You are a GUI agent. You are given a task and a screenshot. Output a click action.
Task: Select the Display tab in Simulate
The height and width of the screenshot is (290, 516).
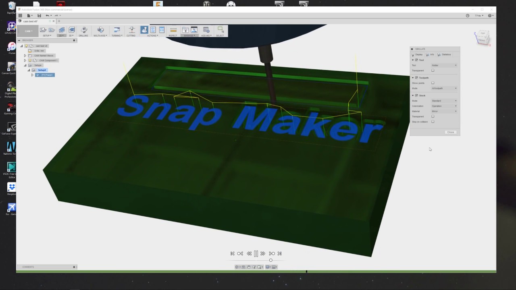click(417, 54)
